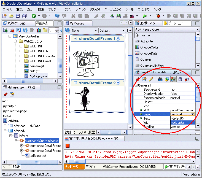
Task: Click the binoculars find icon in Property Inspector
Action: click(160, 79)
